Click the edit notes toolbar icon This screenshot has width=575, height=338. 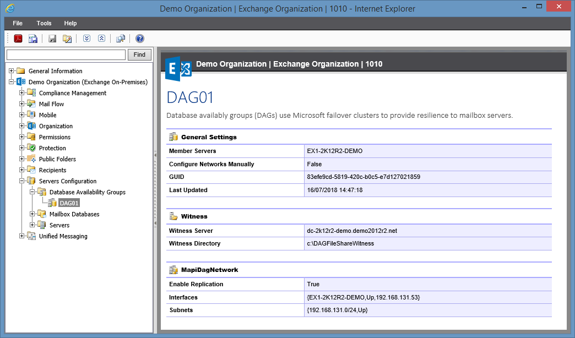(67, 39)
